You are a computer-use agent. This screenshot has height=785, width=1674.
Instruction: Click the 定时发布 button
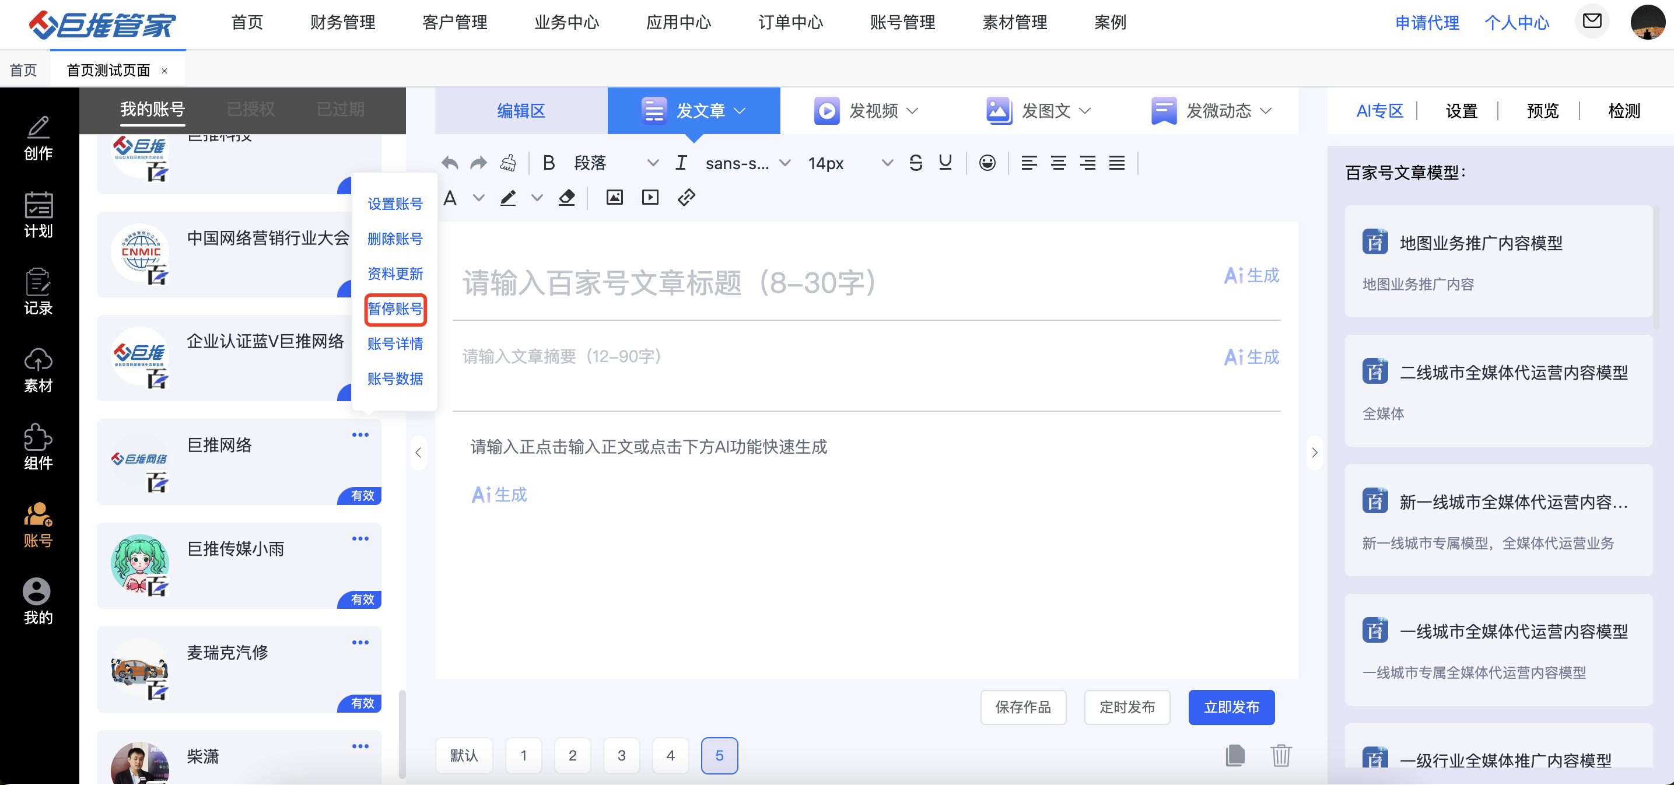point(1127,707)
